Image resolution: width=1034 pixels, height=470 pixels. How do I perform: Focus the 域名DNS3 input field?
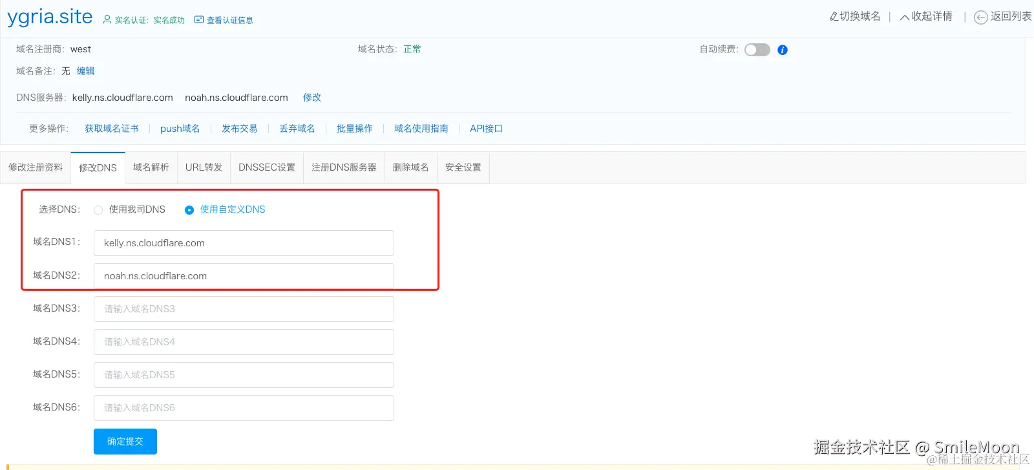point(244,309)
